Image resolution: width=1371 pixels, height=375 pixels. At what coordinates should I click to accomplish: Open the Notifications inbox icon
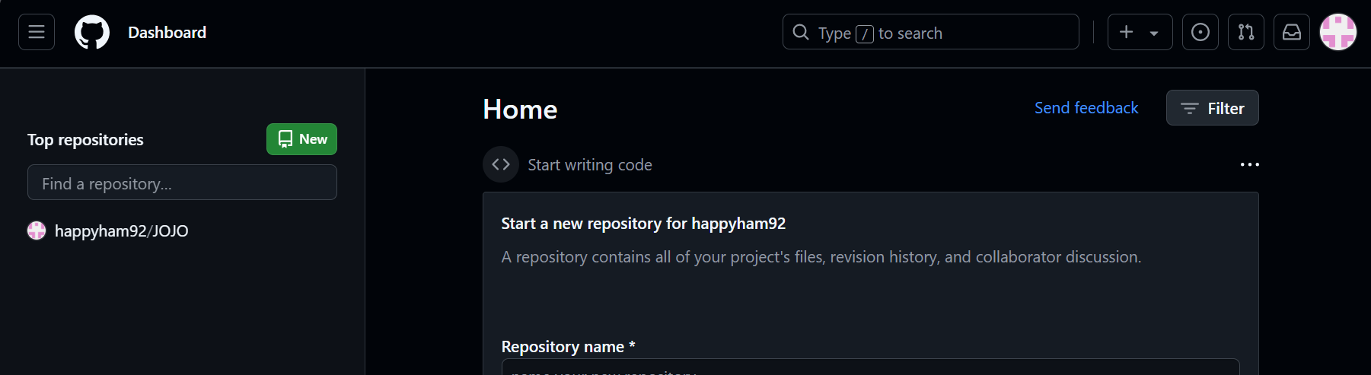pyautogui.click(x=1292, y=32)
